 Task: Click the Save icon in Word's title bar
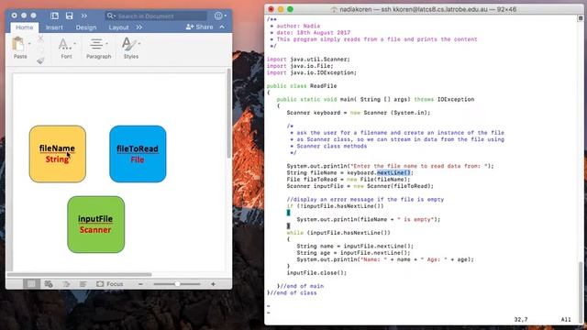tap(70, 16)
